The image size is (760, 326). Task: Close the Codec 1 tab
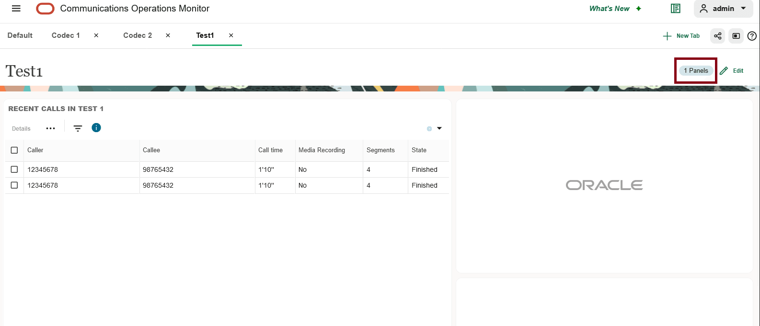click(96, 35)
